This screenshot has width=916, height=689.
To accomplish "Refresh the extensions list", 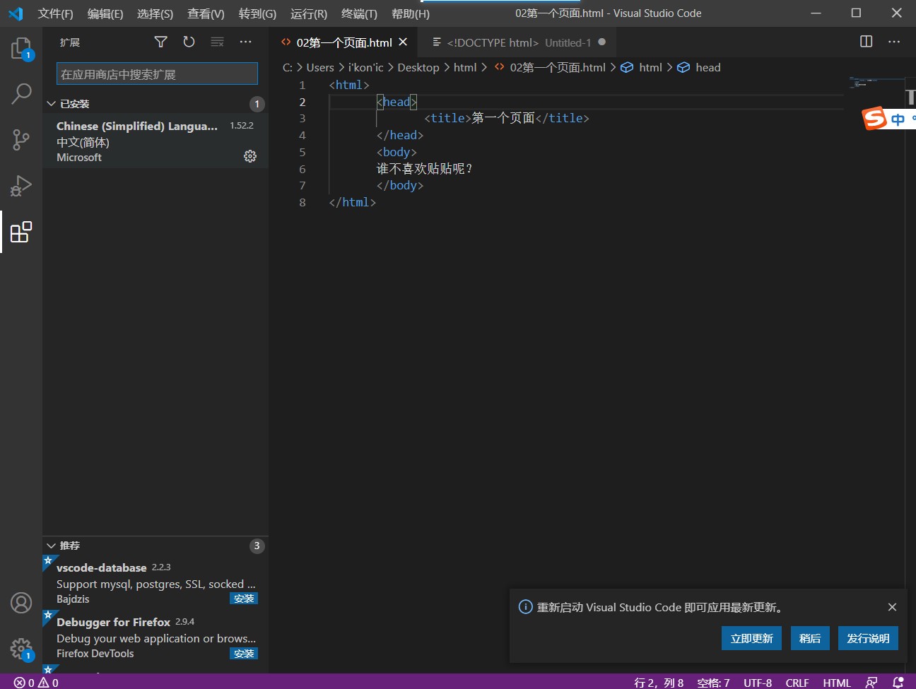I will point(189,42).
